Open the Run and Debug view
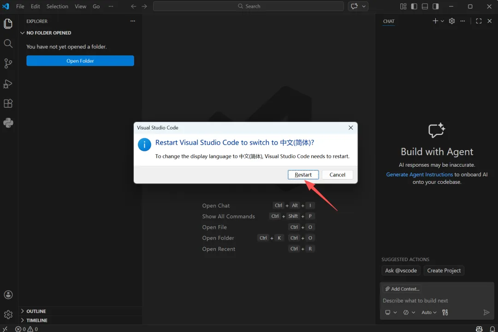The width and height of the screenshot is (498, 332). (8, 84)
